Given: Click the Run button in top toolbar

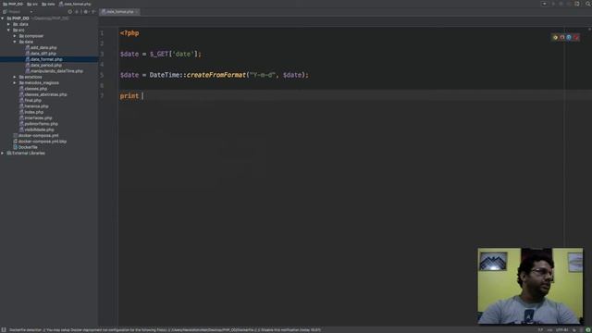Looking at the screenshot, I should (x=553, y=4).
